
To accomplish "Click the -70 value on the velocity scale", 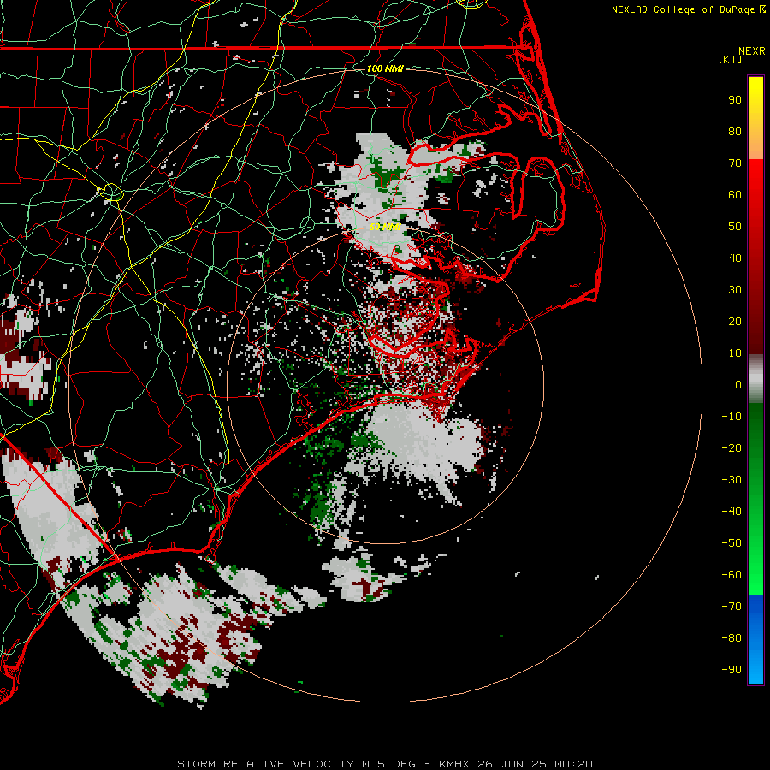I will pos(731,607).
